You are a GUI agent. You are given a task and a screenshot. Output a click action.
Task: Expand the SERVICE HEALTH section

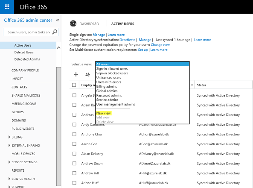coord(9,179)
